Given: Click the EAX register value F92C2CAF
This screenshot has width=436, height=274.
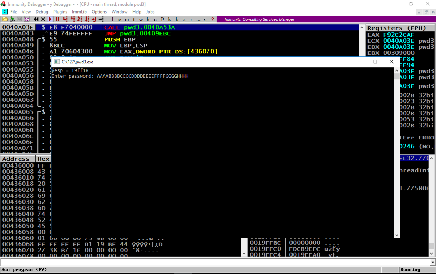Looking at the screenshot, I should point(398,35).
